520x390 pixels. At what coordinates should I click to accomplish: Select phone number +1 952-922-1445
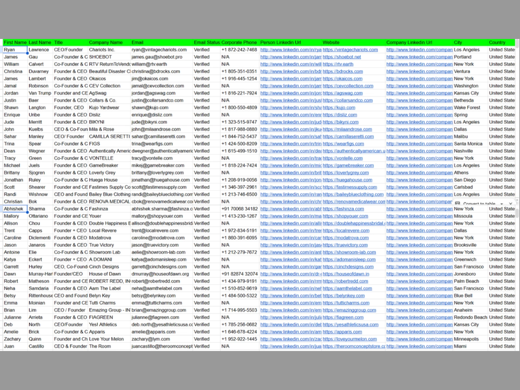click(x=240, y=339)
